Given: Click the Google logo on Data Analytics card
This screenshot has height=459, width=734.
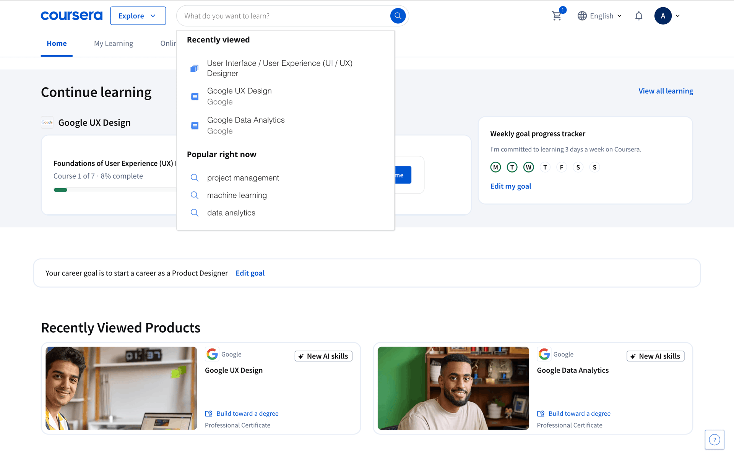Looking at the screenshot, I should (x=544, y=354).
